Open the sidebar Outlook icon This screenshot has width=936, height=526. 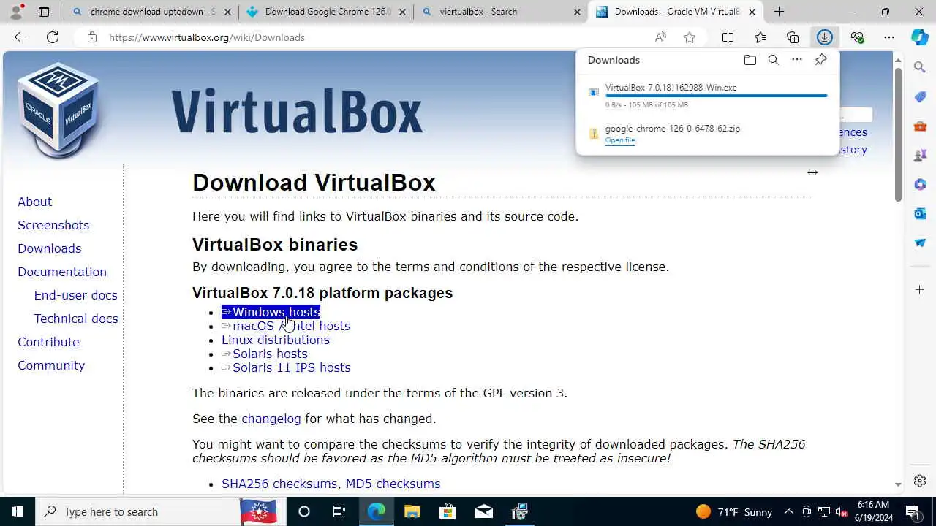pyautogui.click(x=920, y=213)
